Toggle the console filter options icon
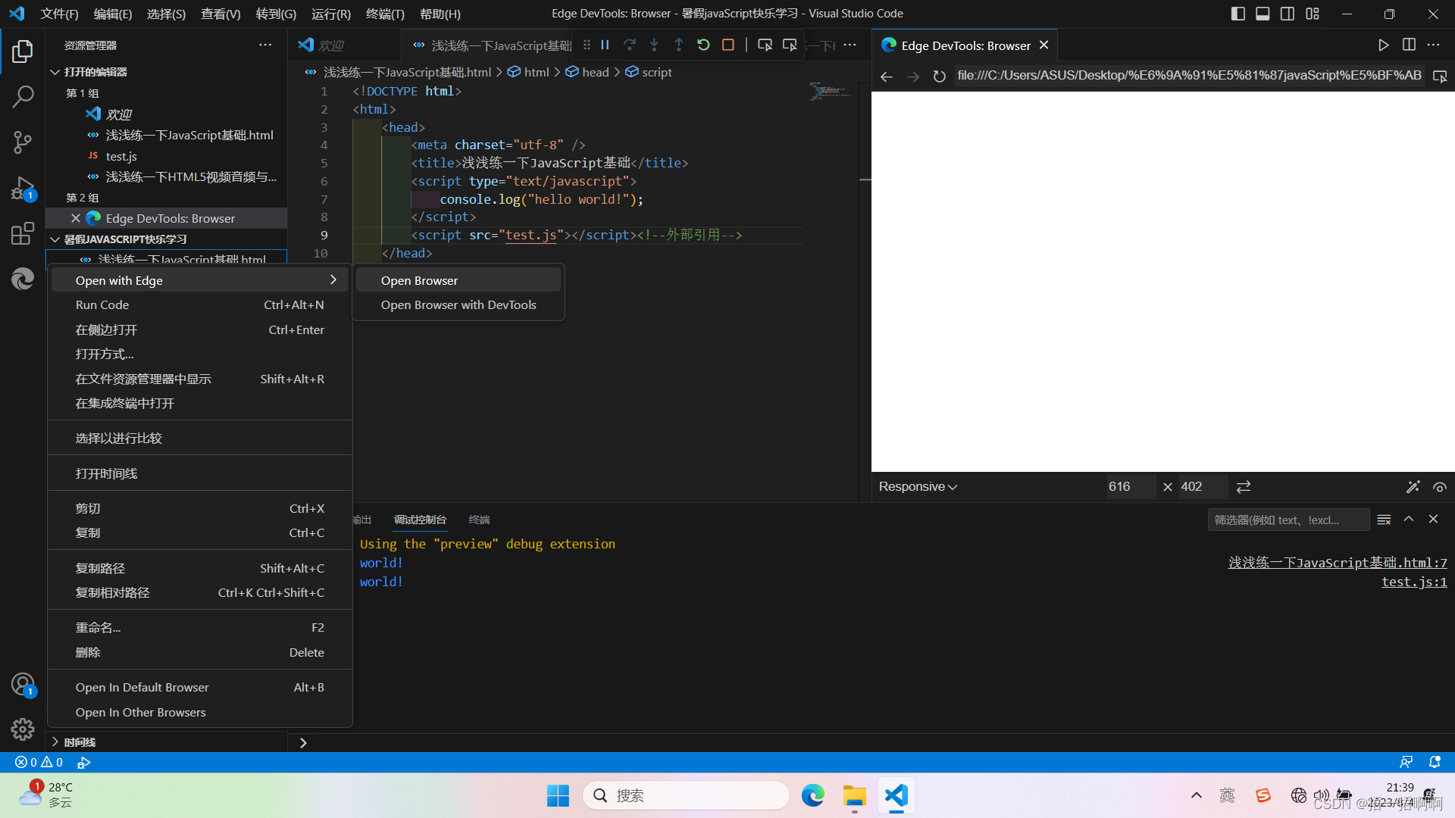The image size is (1455, 818). point(1384,520)
